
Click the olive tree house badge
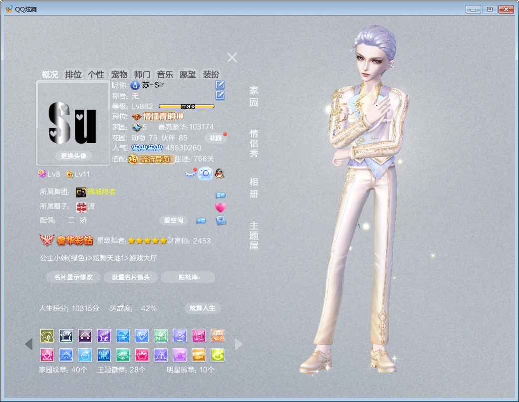pyautogui.click(x=47, y=336)
